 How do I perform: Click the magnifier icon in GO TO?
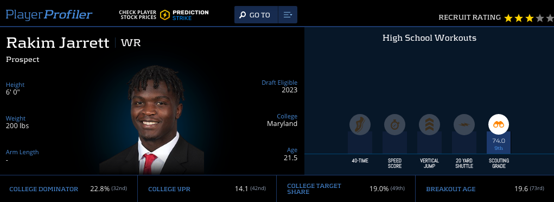243,15
